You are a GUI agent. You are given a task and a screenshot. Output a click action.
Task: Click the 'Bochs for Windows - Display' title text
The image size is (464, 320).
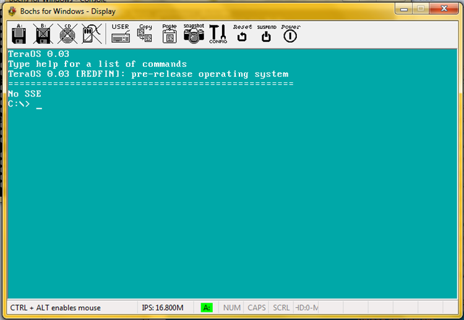click(68, 11)
